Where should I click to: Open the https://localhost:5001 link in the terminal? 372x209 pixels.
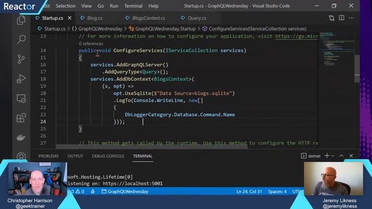tap(133, 183)
